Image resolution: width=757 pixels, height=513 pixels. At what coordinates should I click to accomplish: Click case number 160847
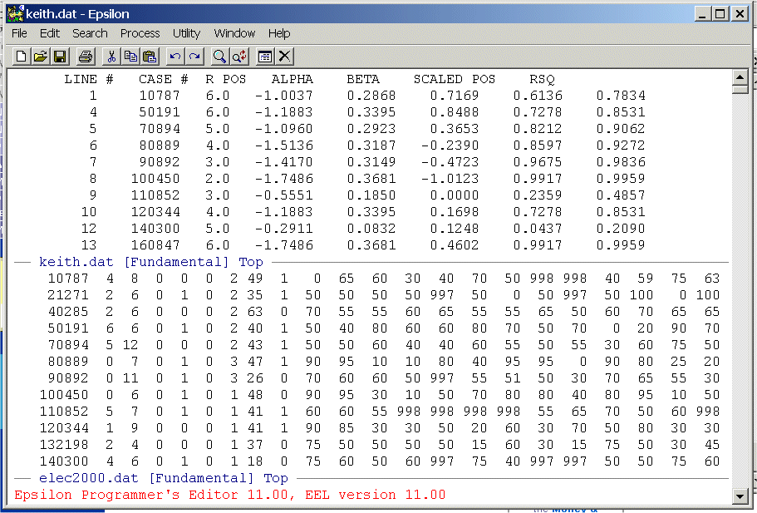pos(155,245)
